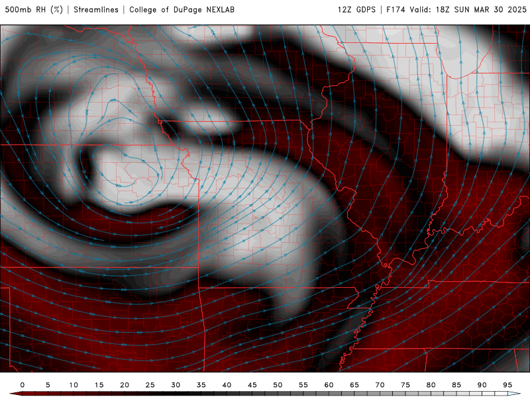The height and width of the screenshot is (397, 530).
Task: Click the '12Z GDPS' model run label
Action: click(x=356, y=9)
